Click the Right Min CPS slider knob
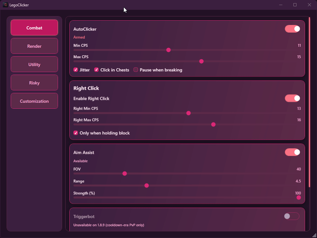 pyautogui.click(x=188, y=113)
